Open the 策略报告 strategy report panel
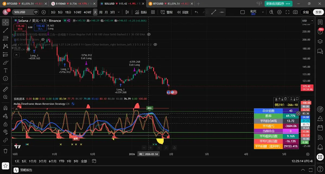The width and height of the screenshot is (325, 174). click(24, 170)
